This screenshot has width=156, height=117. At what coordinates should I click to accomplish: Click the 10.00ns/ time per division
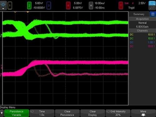(x=100, y=3)
